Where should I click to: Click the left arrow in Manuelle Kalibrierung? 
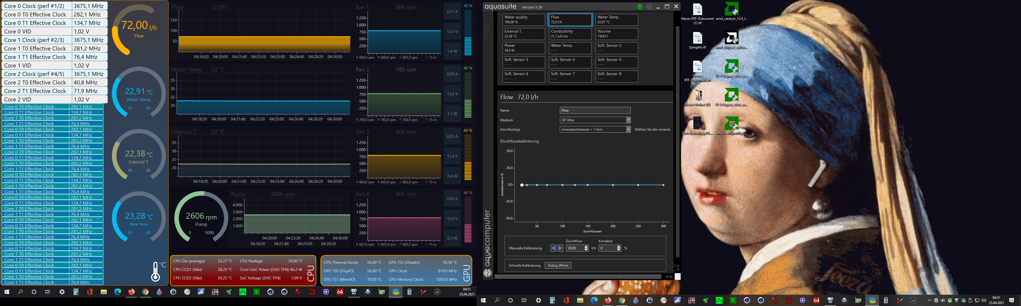tap(553, 248)
